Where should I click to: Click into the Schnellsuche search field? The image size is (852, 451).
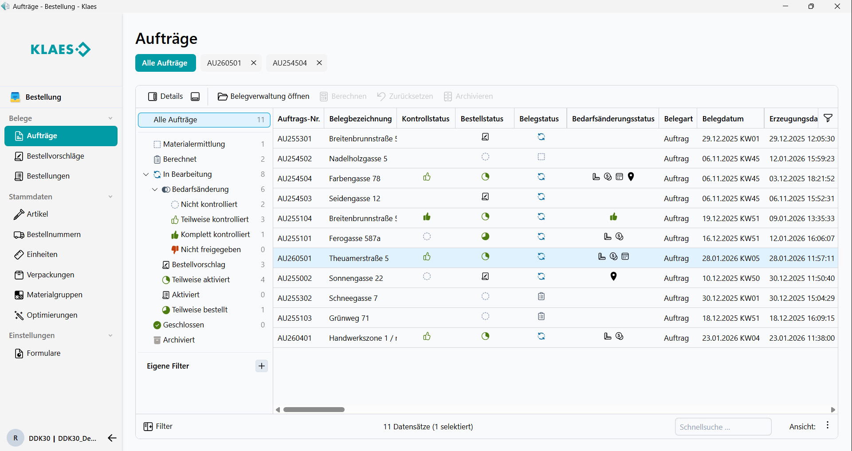[722, 427]
